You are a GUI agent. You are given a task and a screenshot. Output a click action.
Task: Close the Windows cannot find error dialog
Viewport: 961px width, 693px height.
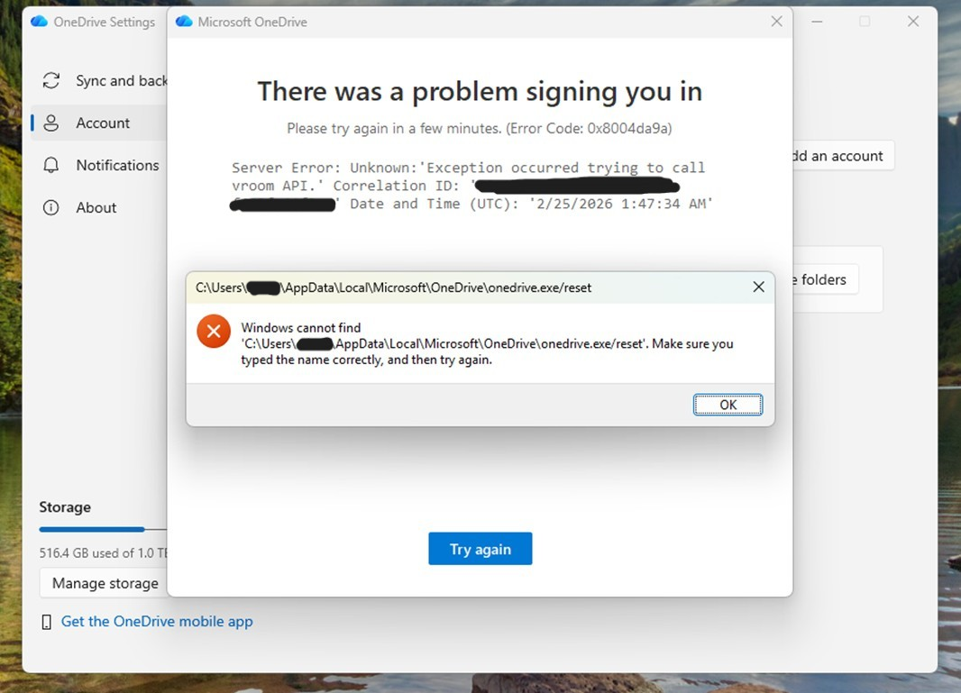[x=758, y=287]
